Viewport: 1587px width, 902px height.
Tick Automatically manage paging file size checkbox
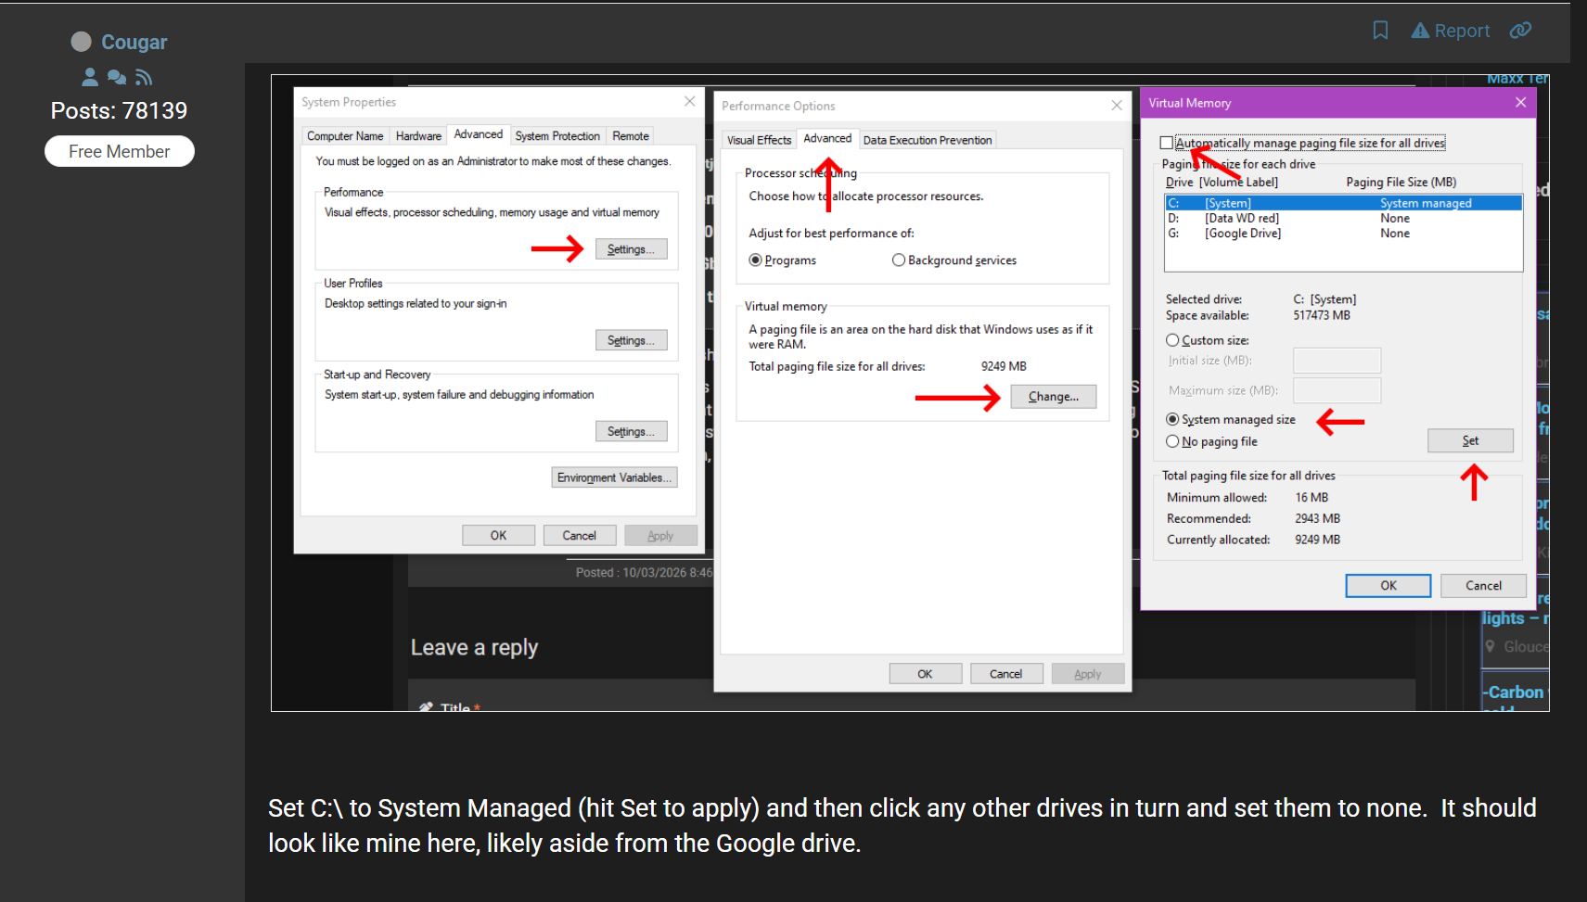[1167, 143]
